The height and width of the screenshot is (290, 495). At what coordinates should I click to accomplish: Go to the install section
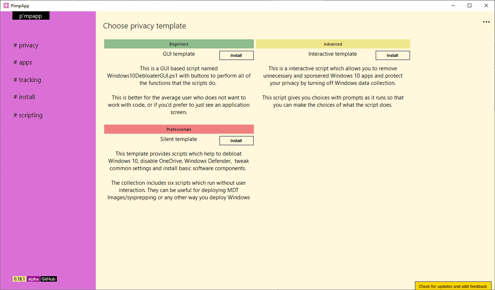24,97
